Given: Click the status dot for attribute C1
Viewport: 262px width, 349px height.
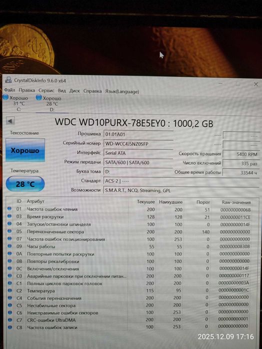Looking at the screenshot, I should [9, 283].
